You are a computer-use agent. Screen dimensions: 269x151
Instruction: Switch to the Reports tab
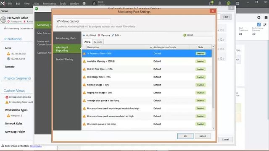click(x=98, y=42)
